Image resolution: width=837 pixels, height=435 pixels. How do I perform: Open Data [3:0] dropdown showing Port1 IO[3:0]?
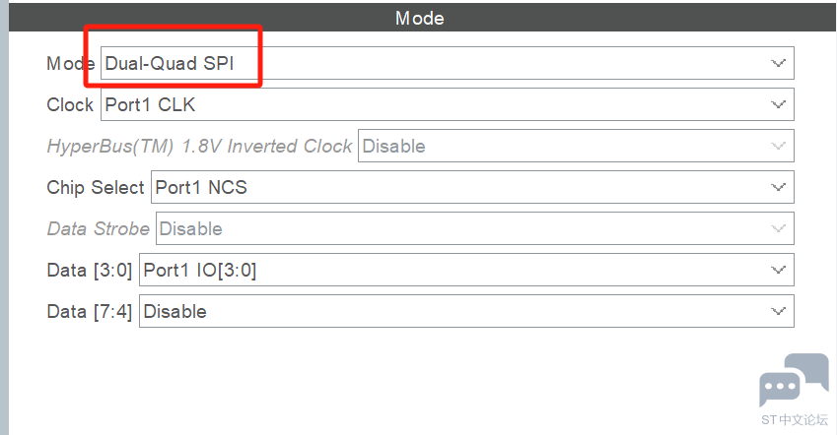[466, 270]
